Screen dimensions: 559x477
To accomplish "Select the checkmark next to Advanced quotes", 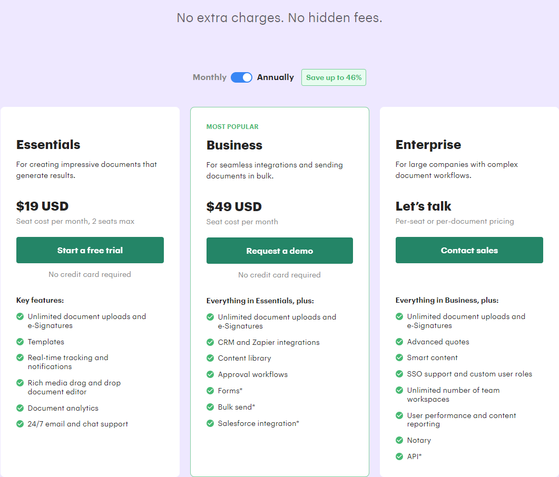I will 399,342.
